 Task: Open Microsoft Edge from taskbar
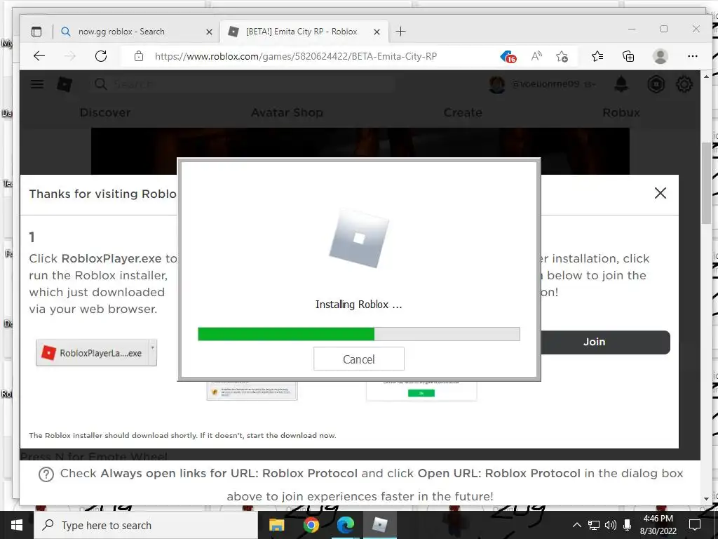pyautogui.click(x=345, y=525)
